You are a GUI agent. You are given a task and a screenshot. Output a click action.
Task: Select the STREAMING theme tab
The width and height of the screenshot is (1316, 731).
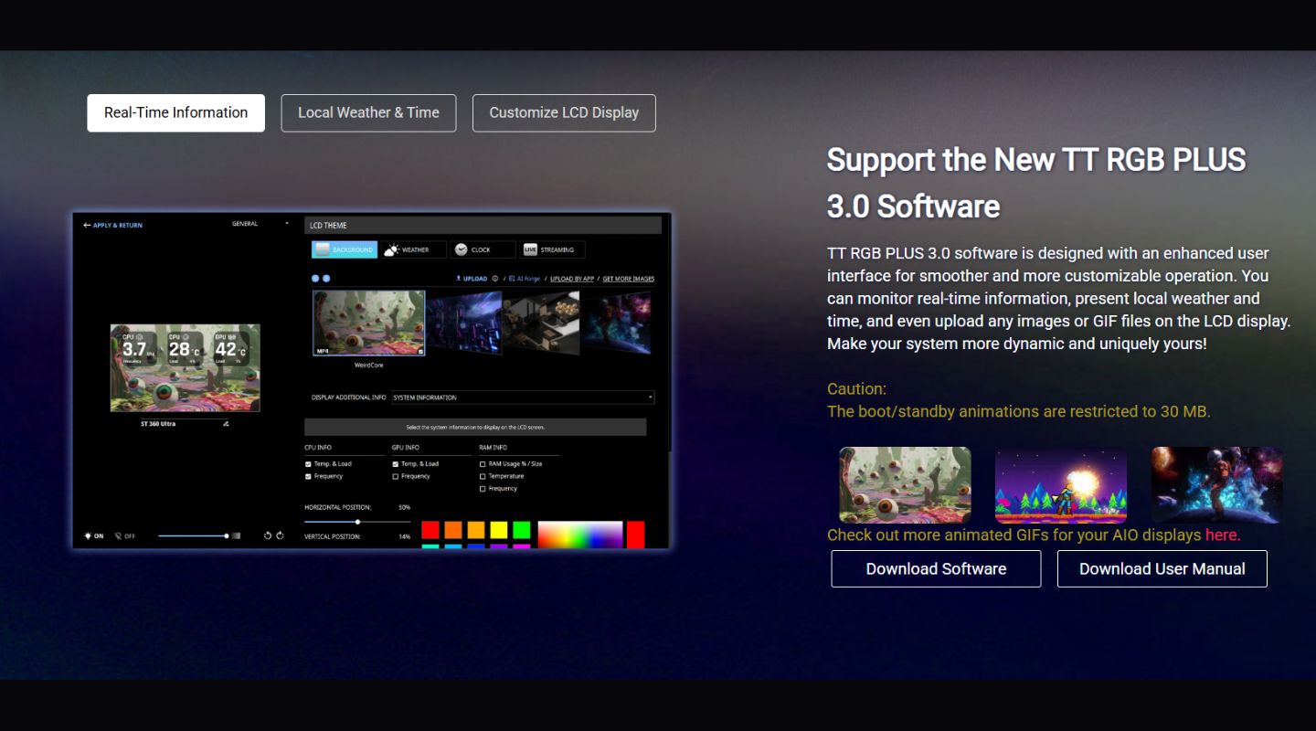click(x=552, y=249)
